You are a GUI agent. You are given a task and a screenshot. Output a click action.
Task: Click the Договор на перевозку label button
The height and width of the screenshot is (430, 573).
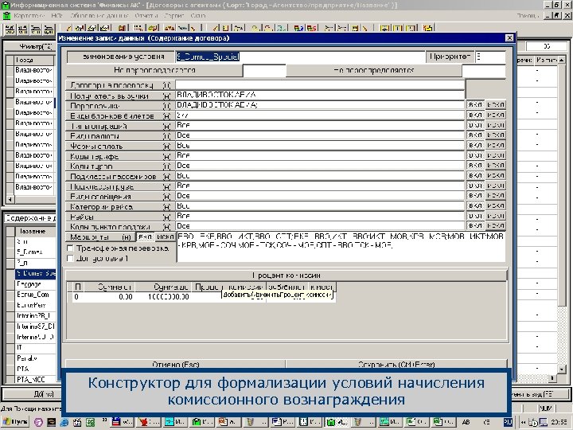point(119,85)
